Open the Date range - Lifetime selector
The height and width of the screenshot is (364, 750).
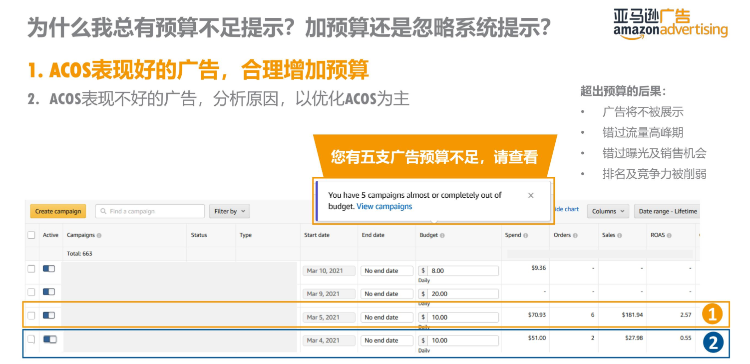668,211
